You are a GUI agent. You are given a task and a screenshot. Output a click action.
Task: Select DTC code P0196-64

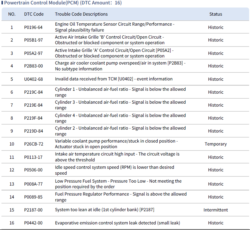point(33,27)
